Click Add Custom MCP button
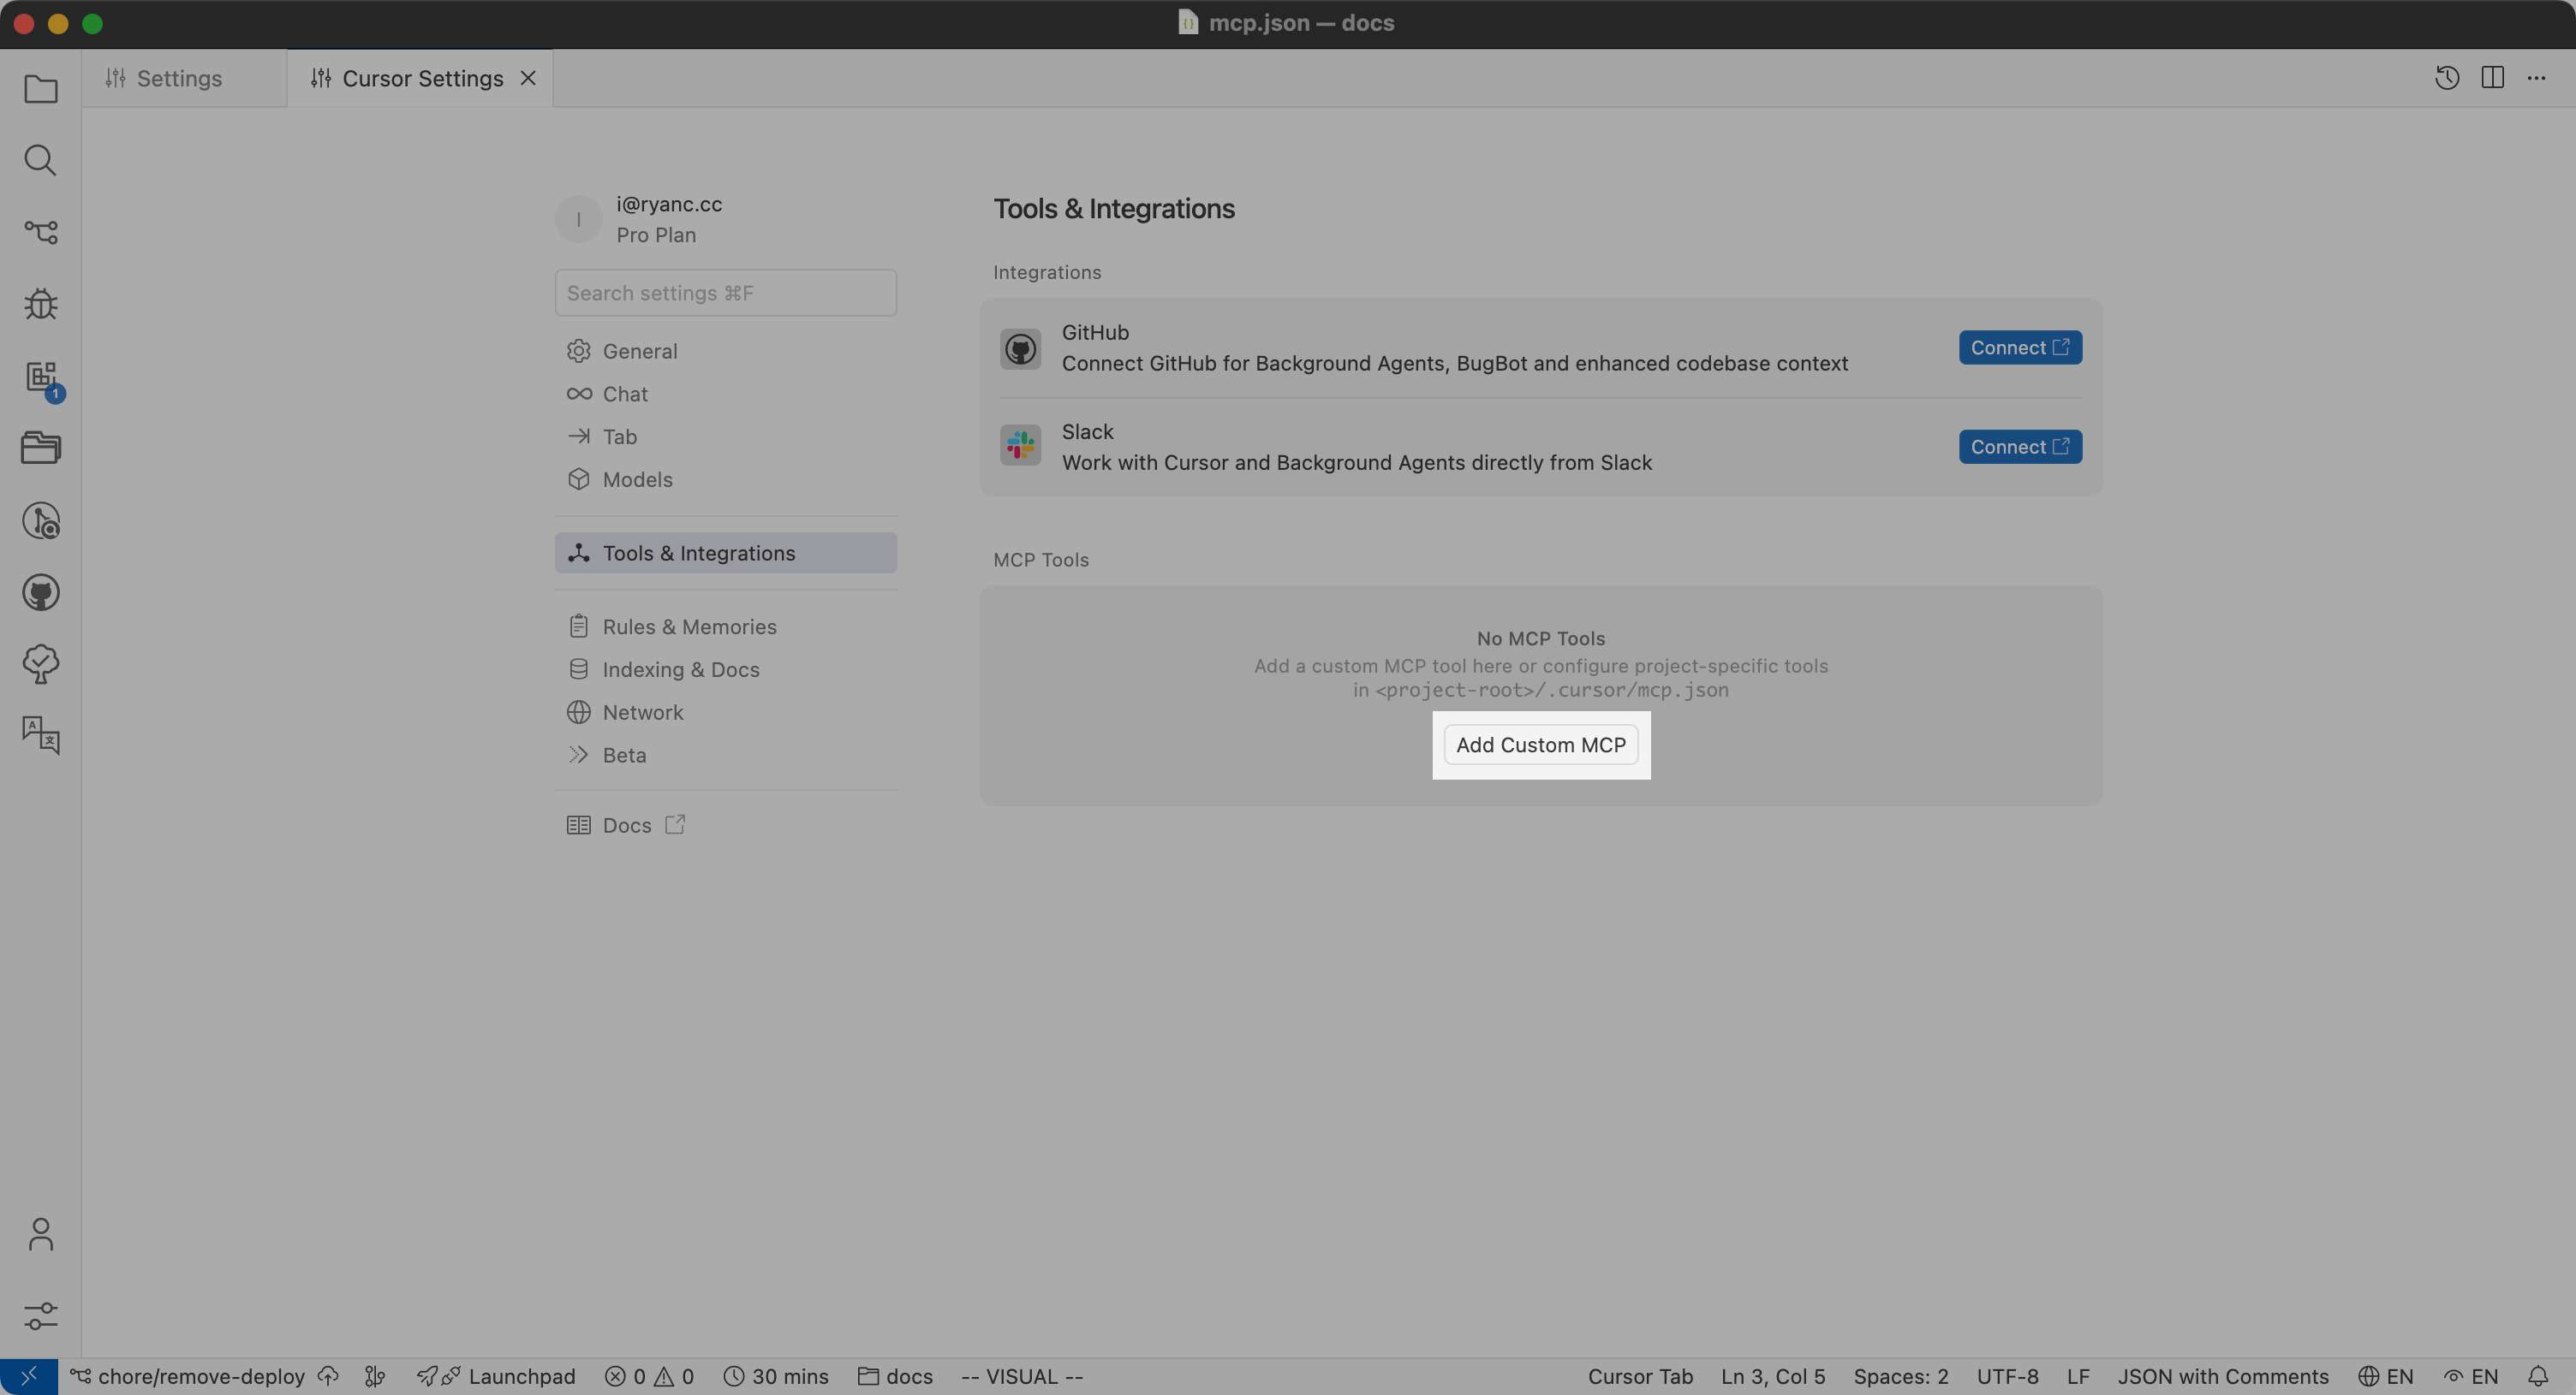Viewport: 2576px width, 1395px height. pos(1540,745)
